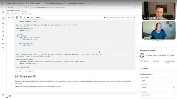Click inside the pickle.dumps code line
Viewport: 177px width, 99px height.
(x=59, y=54)
